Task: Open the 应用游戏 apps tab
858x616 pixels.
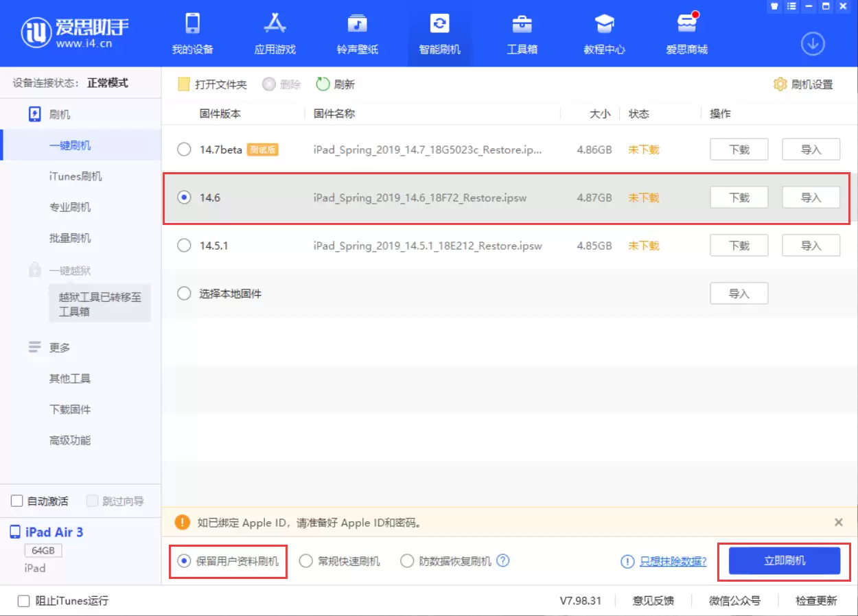Action: click(x=275, y=34)
